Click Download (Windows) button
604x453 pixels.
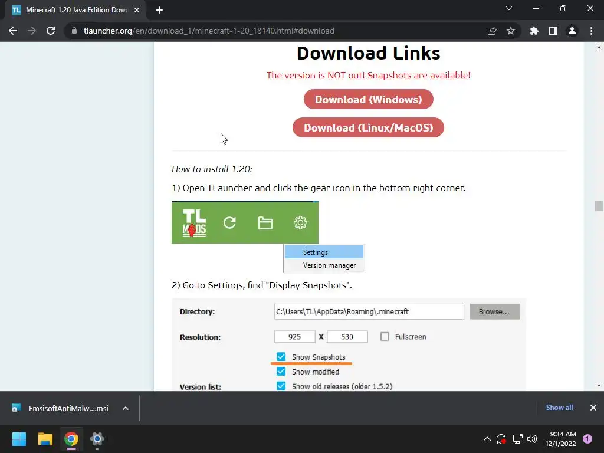coord(368,99)
